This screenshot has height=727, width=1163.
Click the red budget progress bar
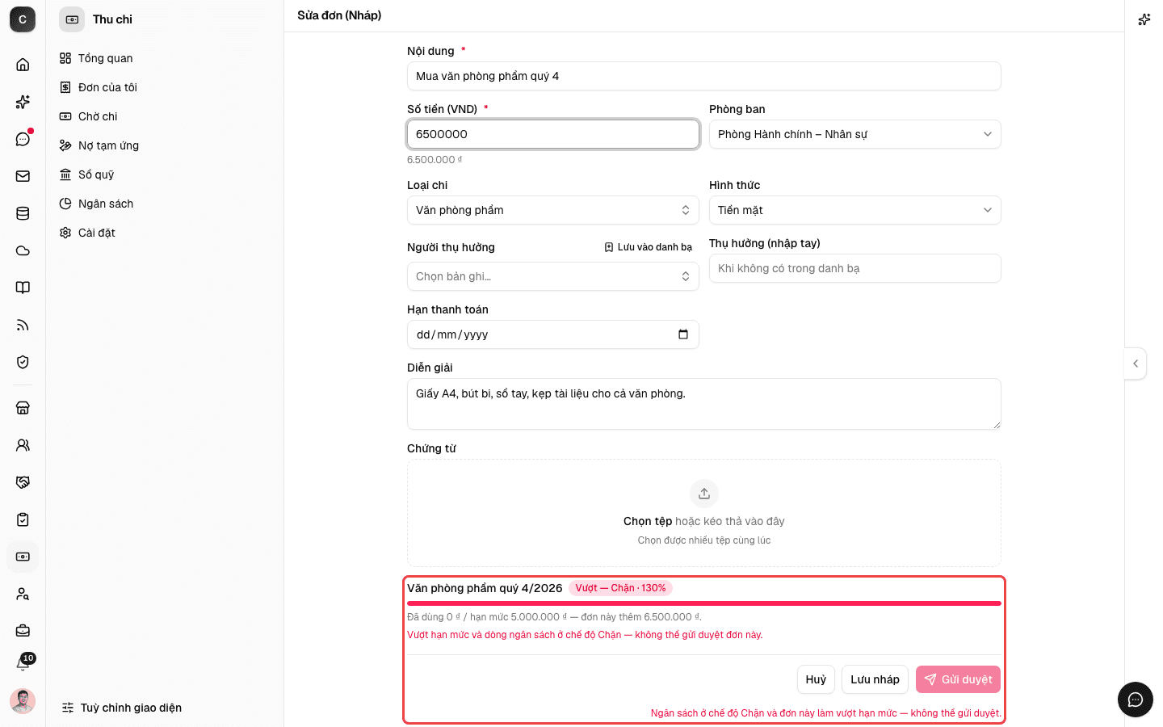pos(704,603)
